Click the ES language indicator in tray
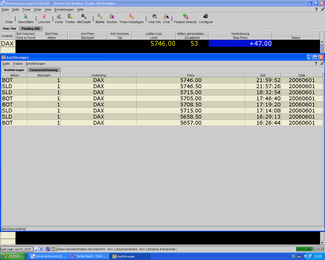The width and height of the screenshot is (325, 260). [x=293, y=256]
